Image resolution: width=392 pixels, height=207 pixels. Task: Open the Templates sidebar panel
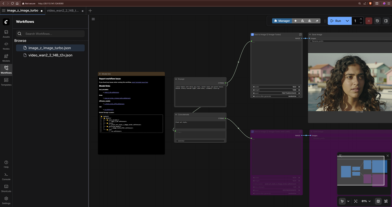[6, 82]
